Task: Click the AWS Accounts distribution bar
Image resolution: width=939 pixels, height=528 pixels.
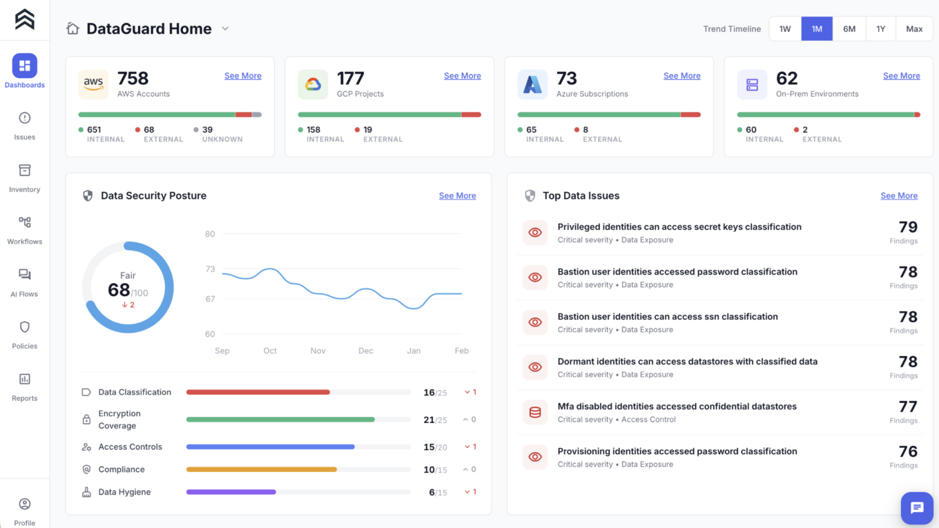Action: 170,115
